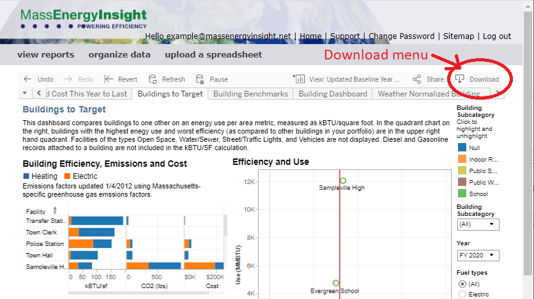This screenshot has height=299, width=534.
Task: Open the Support link
Action: pos(345,36)
